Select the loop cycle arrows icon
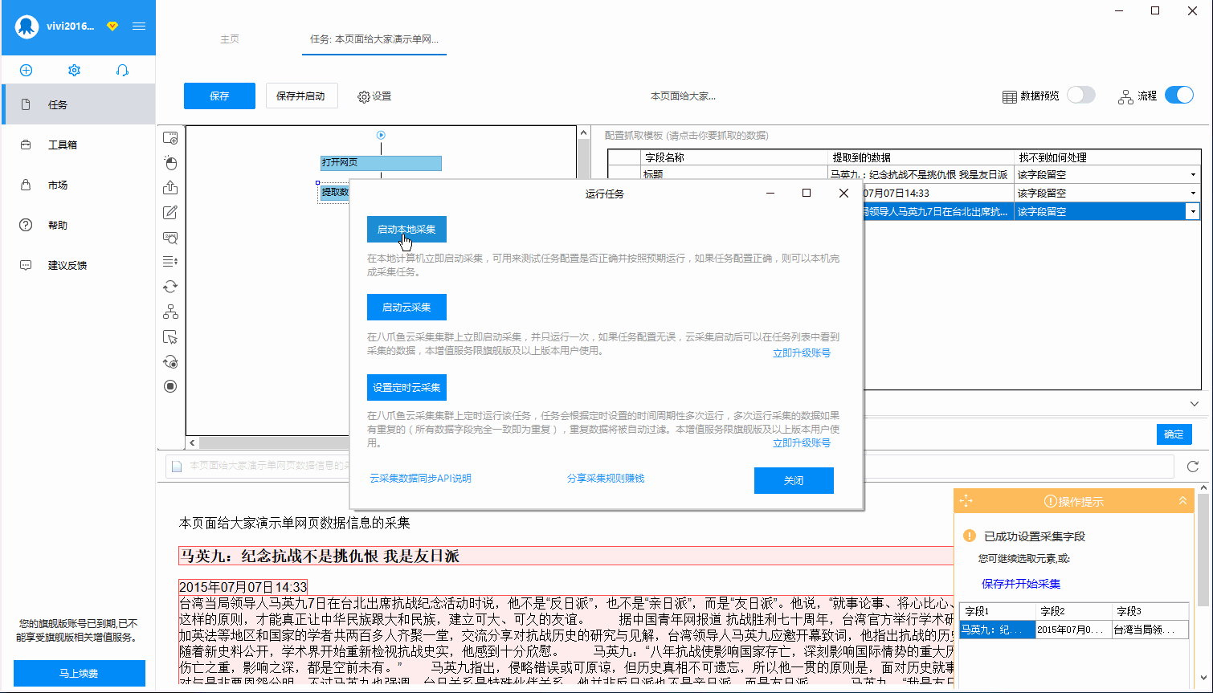Screen dimensions: 1213x693 pyautogui.click(x=170, y=287)
